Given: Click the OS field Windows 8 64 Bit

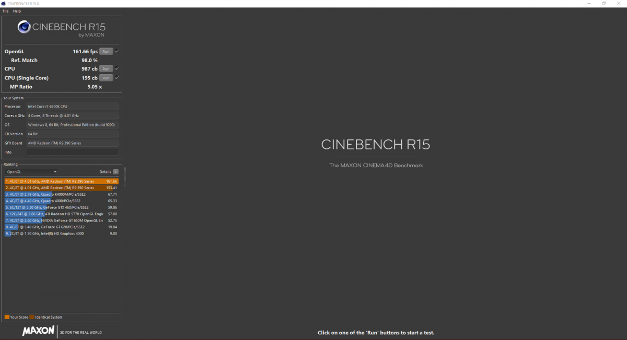Looking at the screenshot, I should click(x=73, y=125).
